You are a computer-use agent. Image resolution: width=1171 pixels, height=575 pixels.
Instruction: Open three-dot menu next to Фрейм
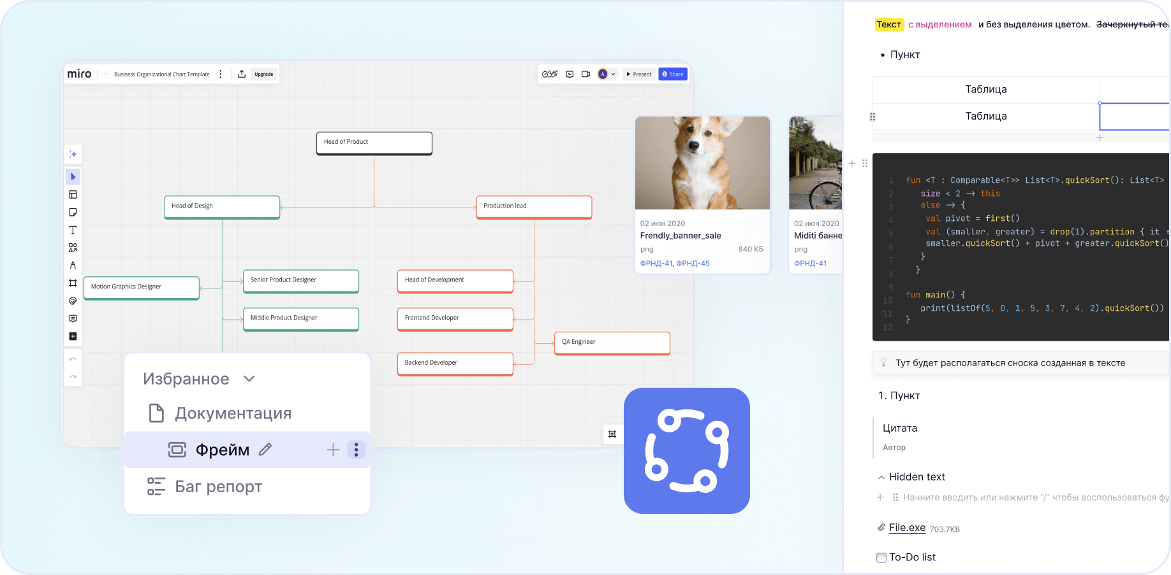pos(356,450)
